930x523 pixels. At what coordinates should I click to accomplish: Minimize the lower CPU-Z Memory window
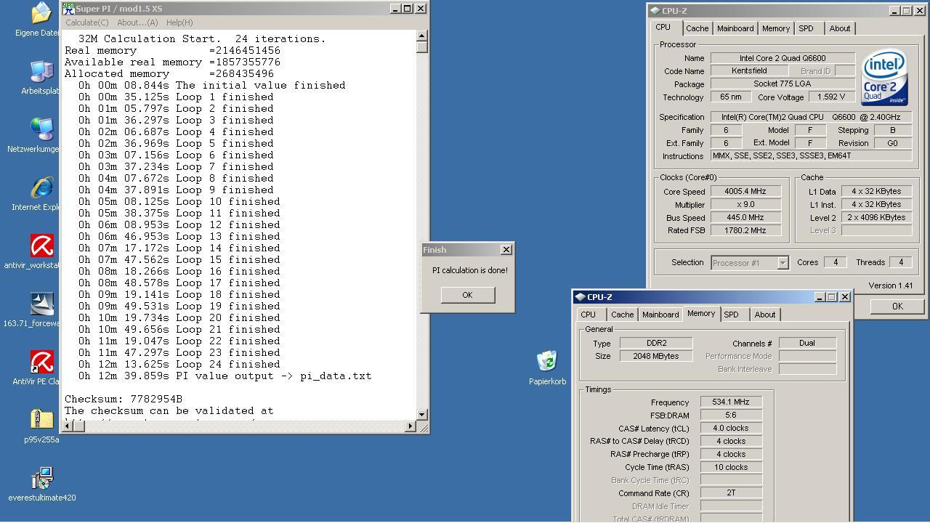820,297
